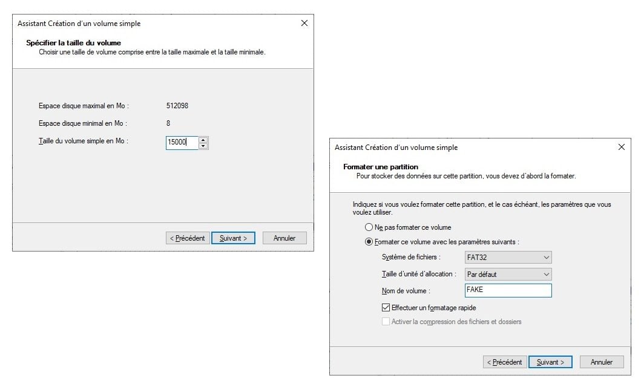Click Suivant in the volume size dialog
641x390 pixels.
point(233,238)
